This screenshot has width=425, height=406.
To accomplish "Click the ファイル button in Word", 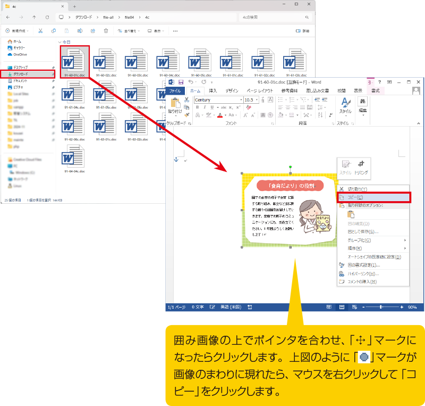I will [x=175, y=91].
